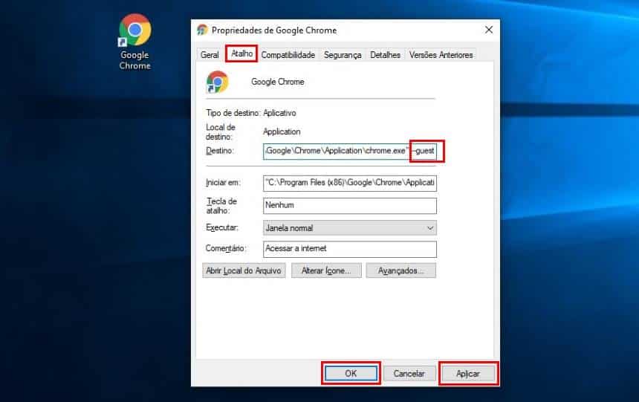Image resolution: width=639 pixels, height=402 pixels.
Task: Click the Tecla de atalho field
Action: (x=350, y=206)
